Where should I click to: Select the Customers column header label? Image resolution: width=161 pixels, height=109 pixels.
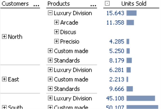coord(15,4)
